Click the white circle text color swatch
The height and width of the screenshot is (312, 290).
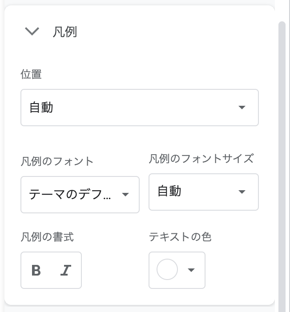click(x=167, y=270)
